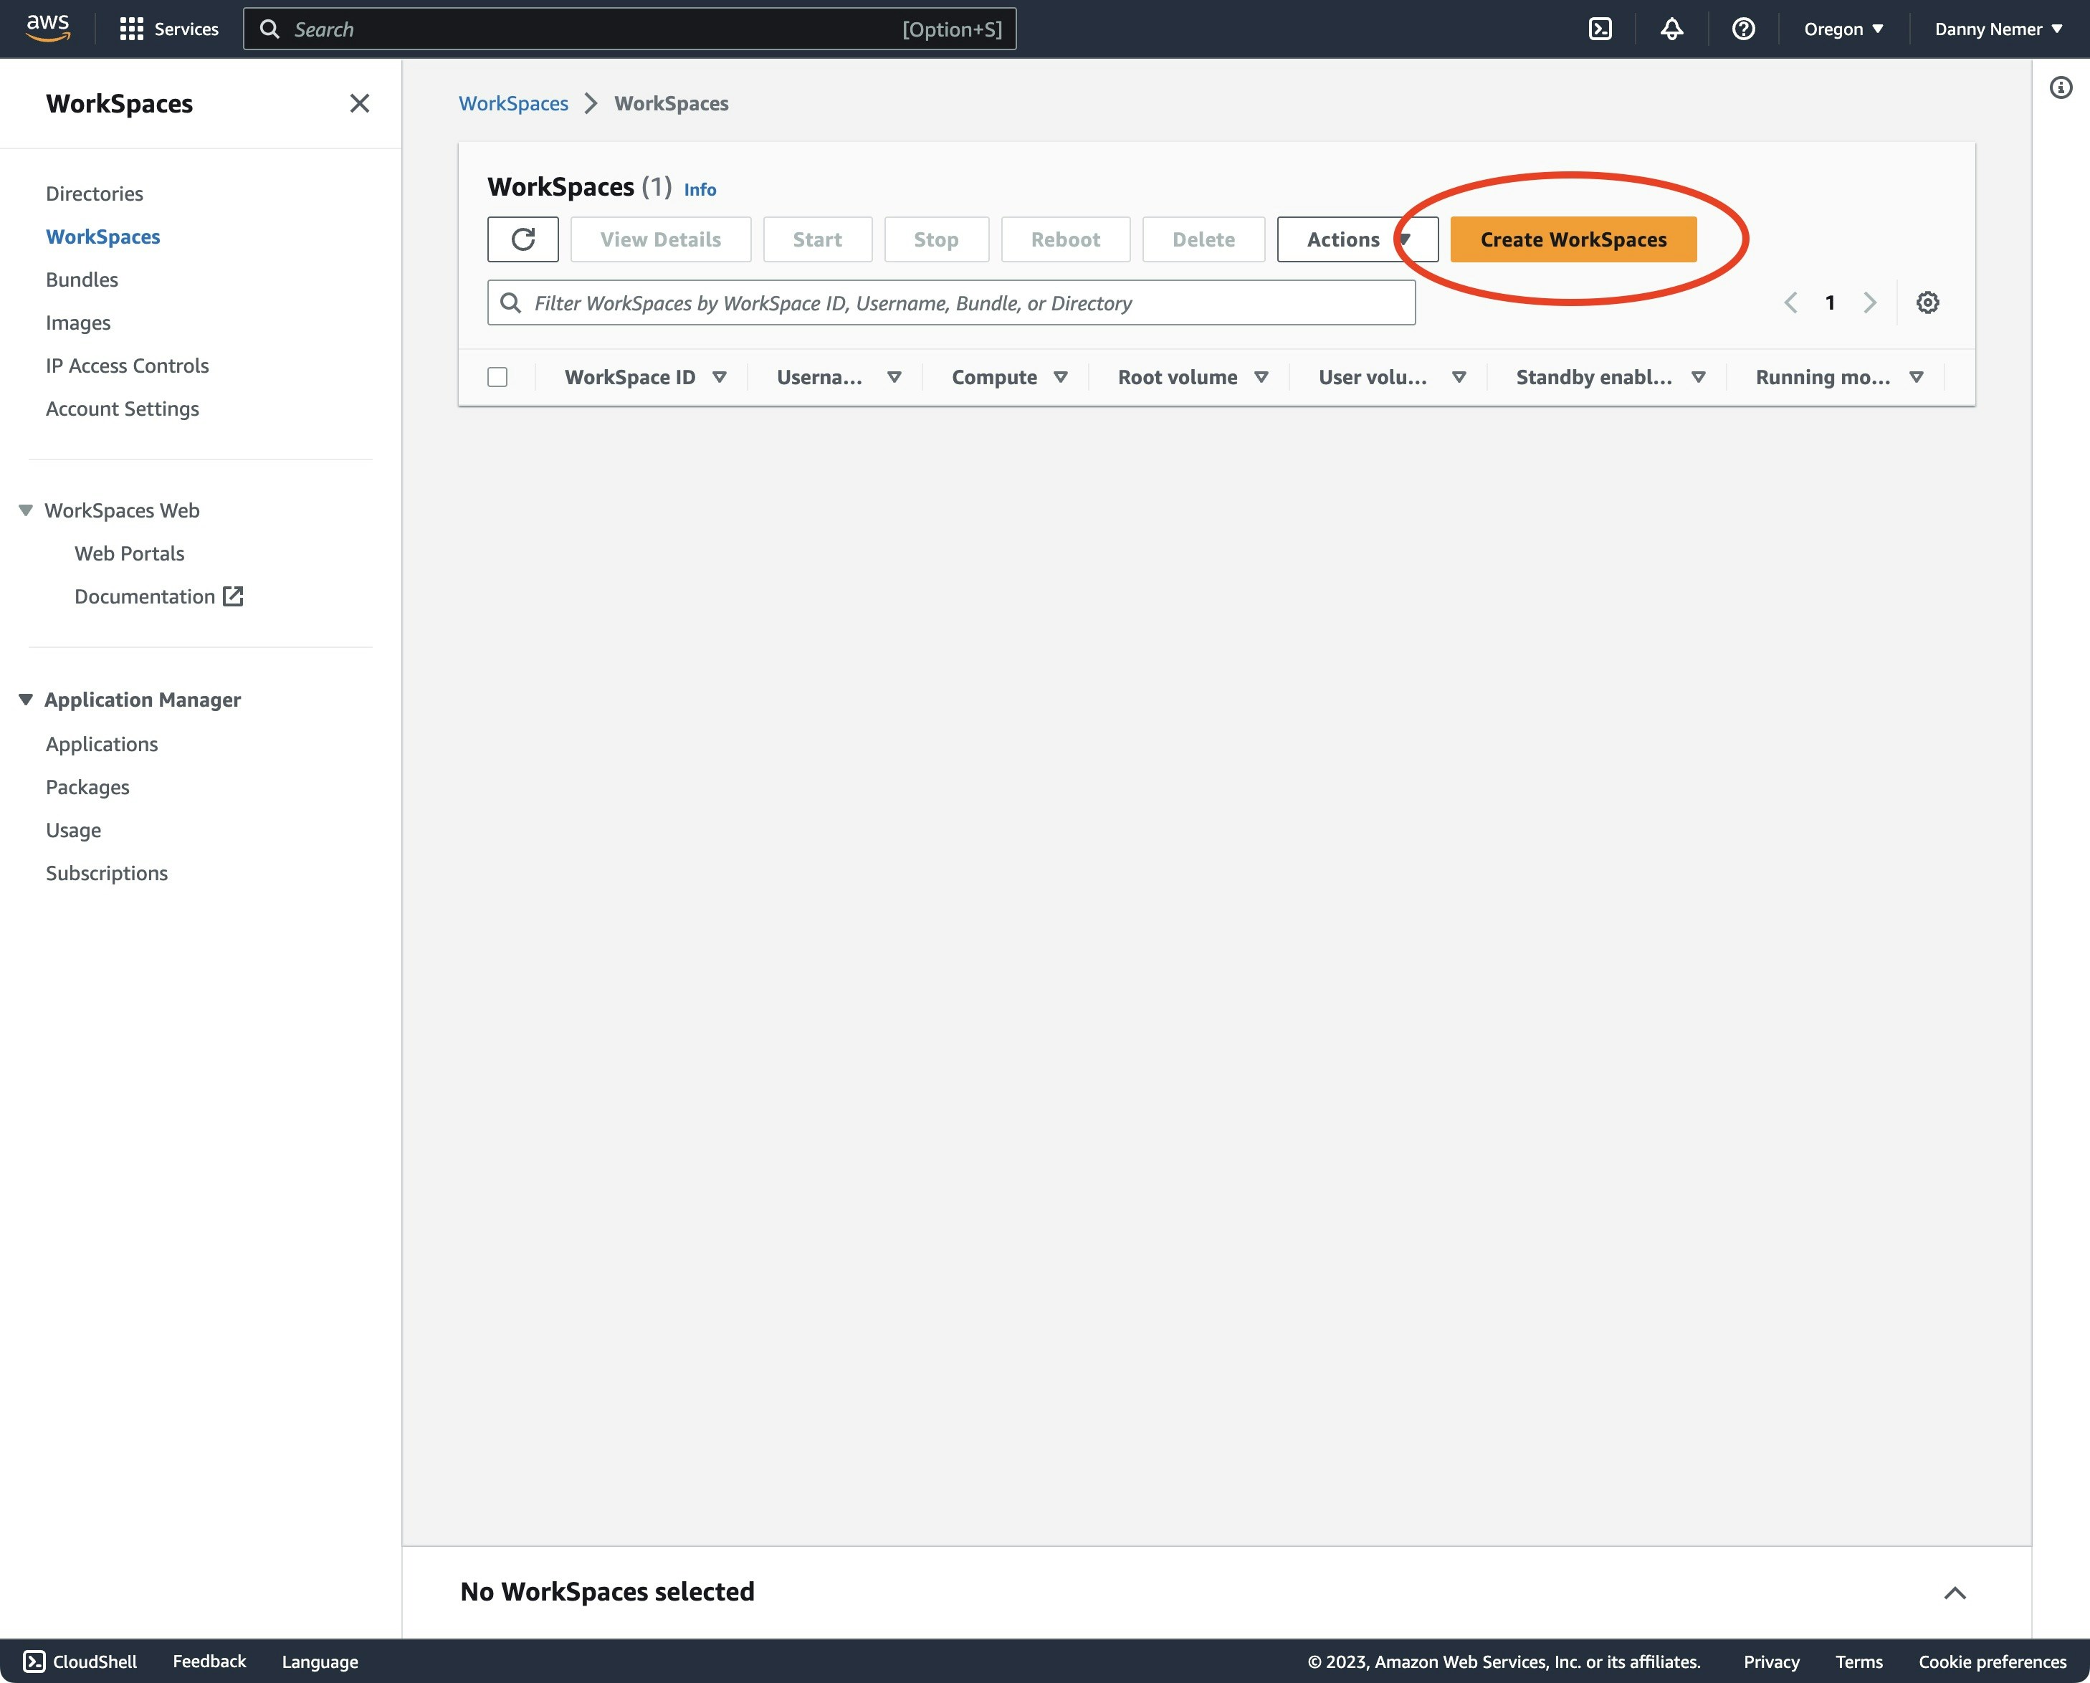Open CloudShell from the top bar icon
This screenshot has height=1683, width=2090.
(x=1600, y=29)
